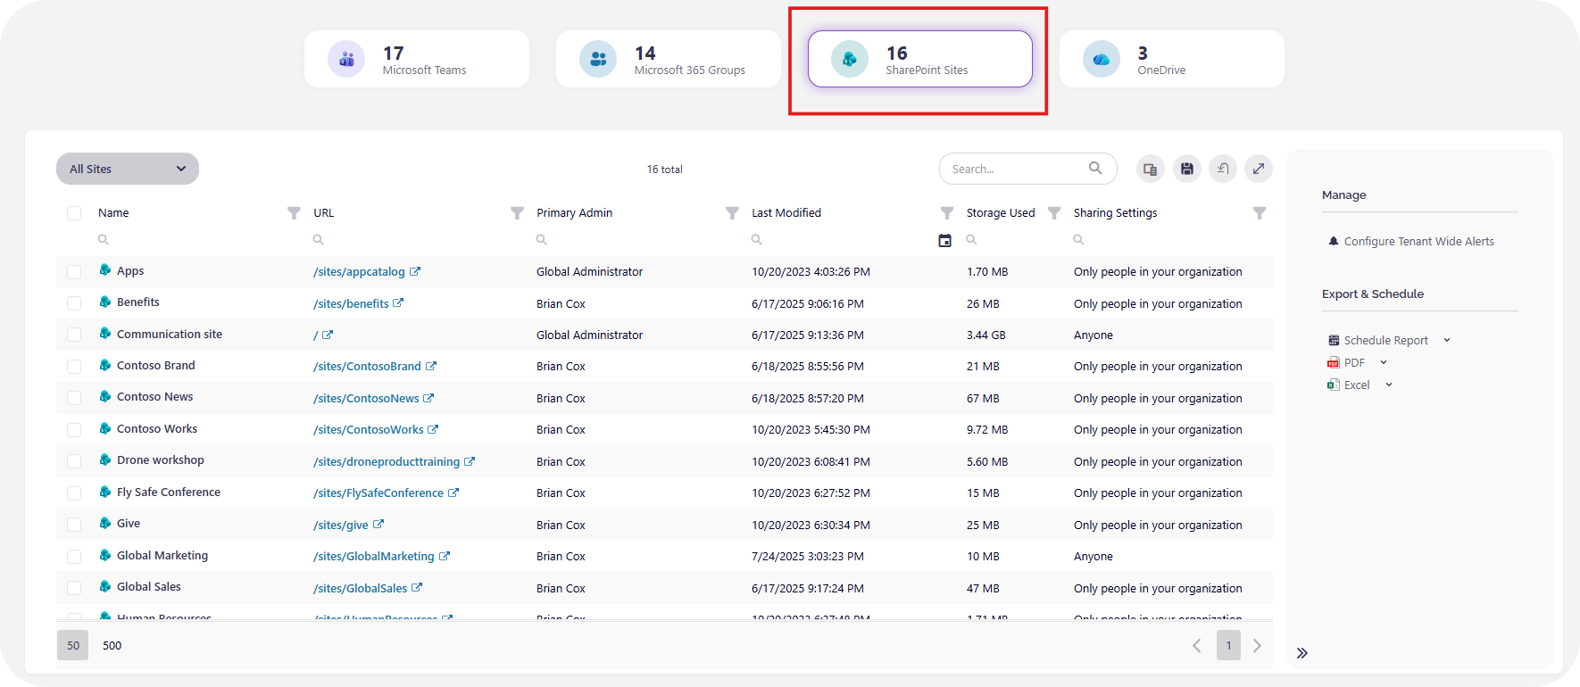
Task: Click the save view icon
Action: (x=1187, y=169)
